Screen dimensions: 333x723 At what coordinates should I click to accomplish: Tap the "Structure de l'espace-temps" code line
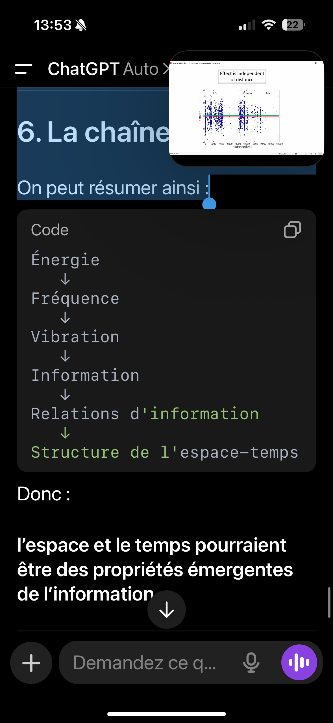pyautogui.click(x=165, y=452)
